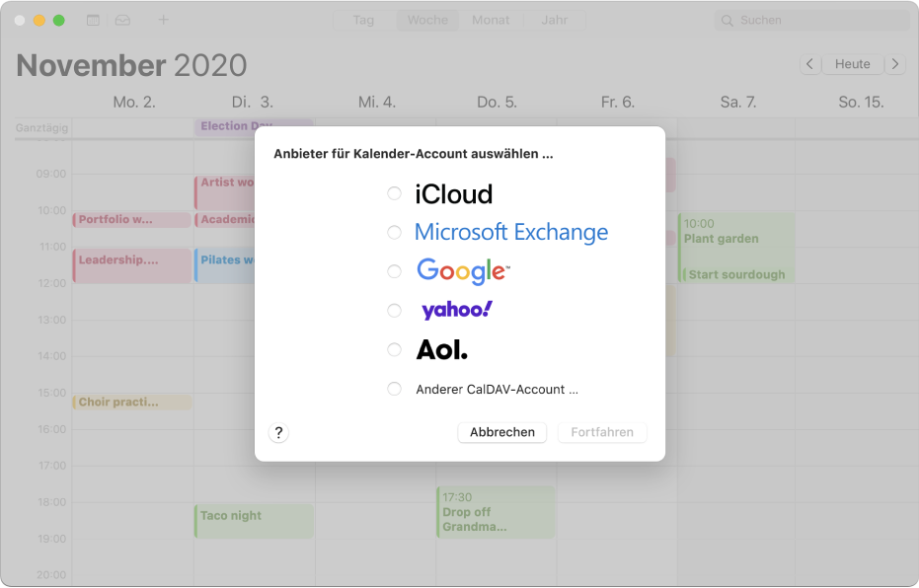
Task: Go to previous week with left chevron
Action: click(810, 64)
